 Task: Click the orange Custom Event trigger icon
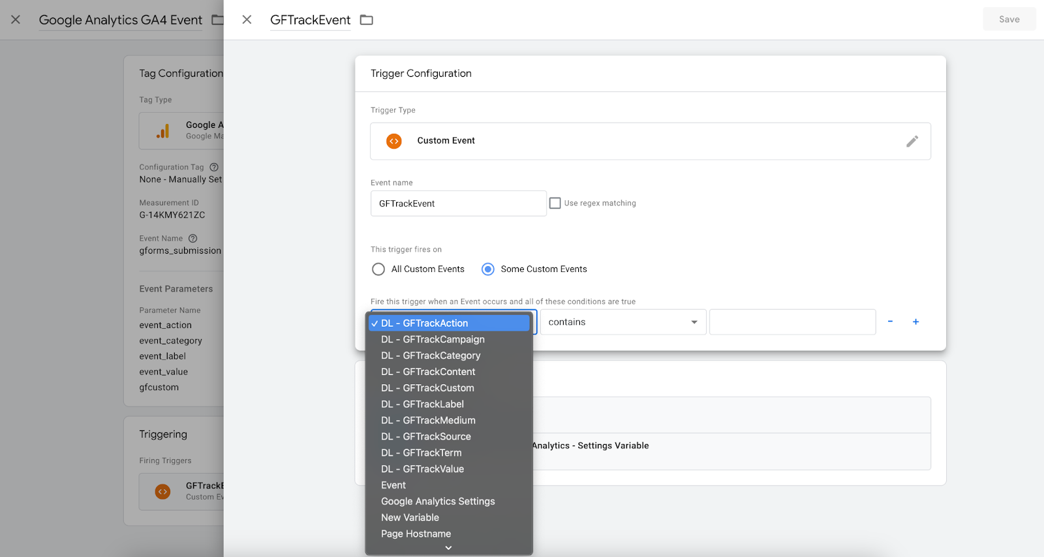click(x=394, y=141)
